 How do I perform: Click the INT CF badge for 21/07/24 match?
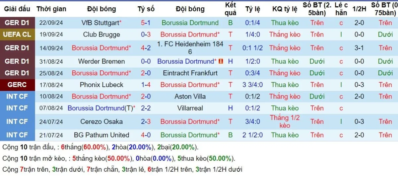pyautogui.click(x=17, y=135)
